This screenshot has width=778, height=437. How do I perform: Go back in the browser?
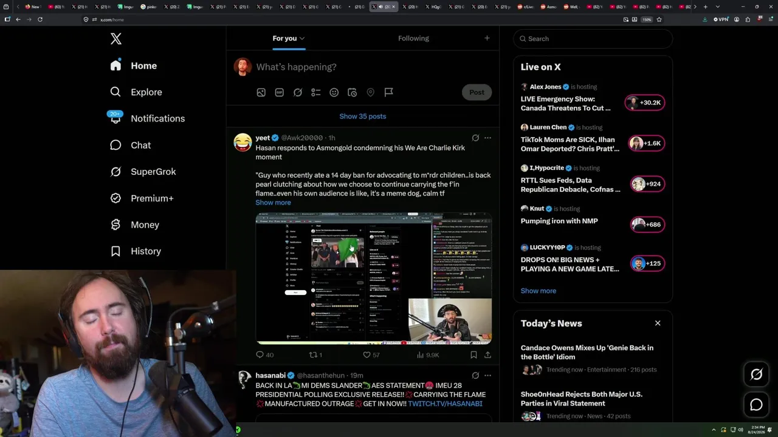(18, 19)
